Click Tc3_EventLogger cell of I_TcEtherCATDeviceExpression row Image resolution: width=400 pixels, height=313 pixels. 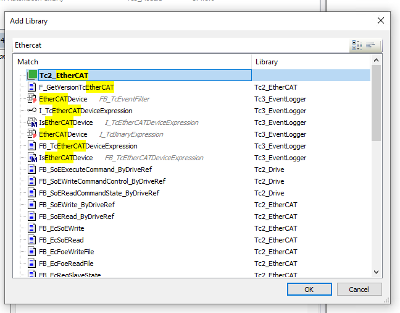280,111
